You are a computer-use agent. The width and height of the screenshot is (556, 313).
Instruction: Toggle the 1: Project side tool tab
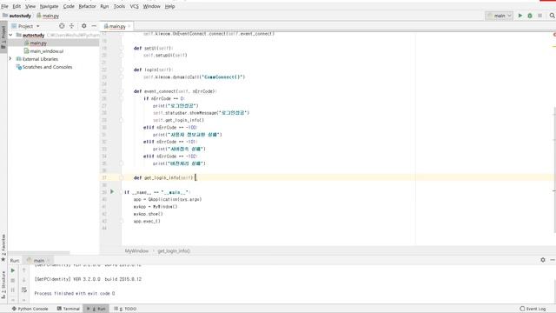point(3,37)
